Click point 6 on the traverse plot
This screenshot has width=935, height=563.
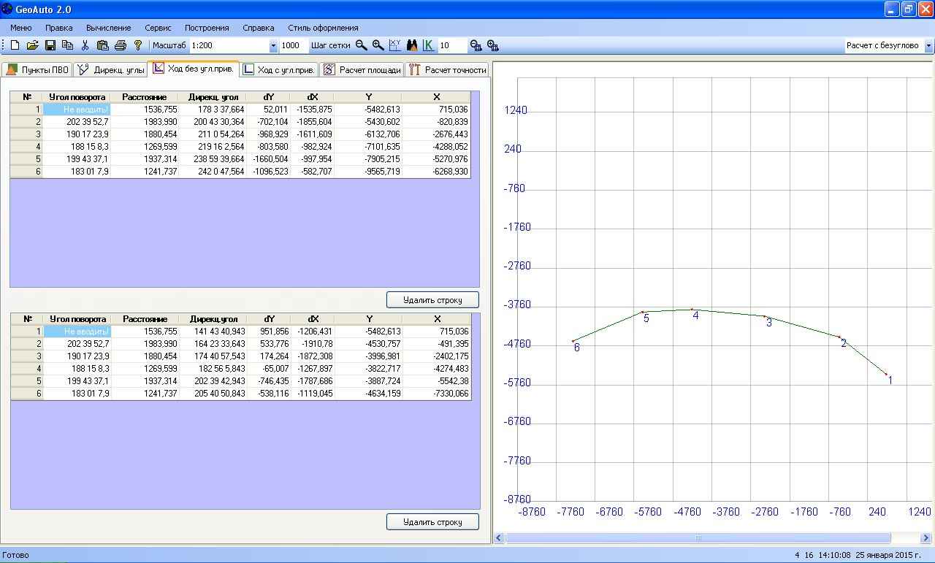pos(573,341)
